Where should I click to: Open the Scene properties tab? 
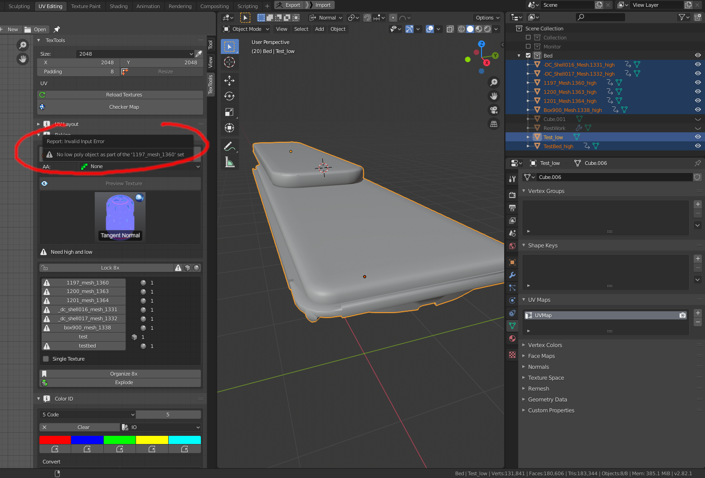click(512, 233)
